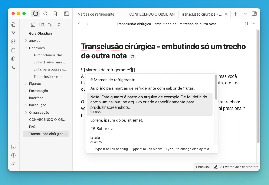Choose the 'lalala' block suggestion
The image size is (269, 185).
click(x=150, y=139)
